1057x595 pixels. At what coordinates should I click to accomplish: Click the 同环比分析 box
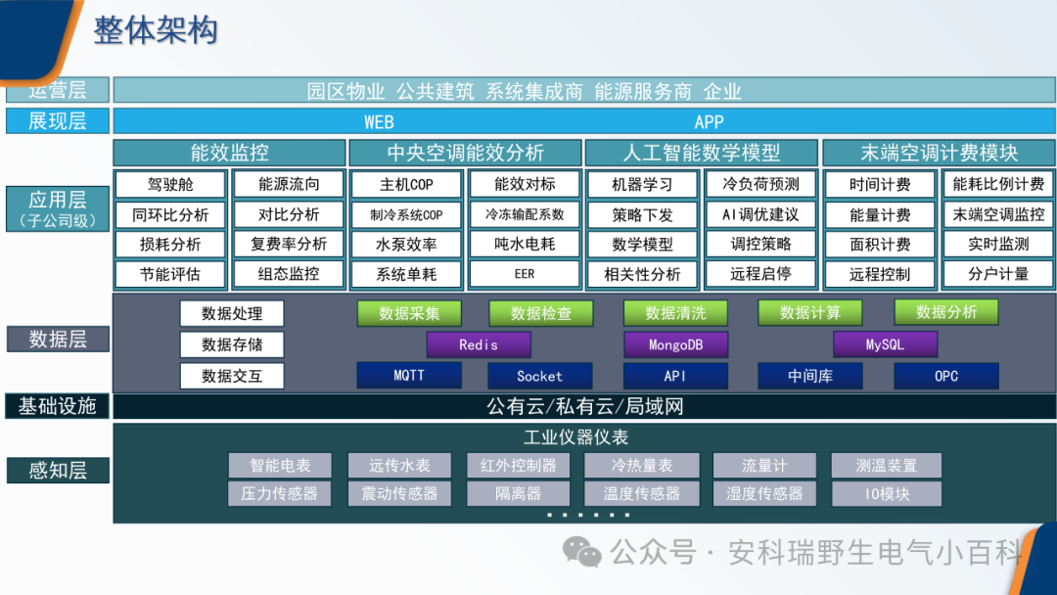click(x=170, y=215)
